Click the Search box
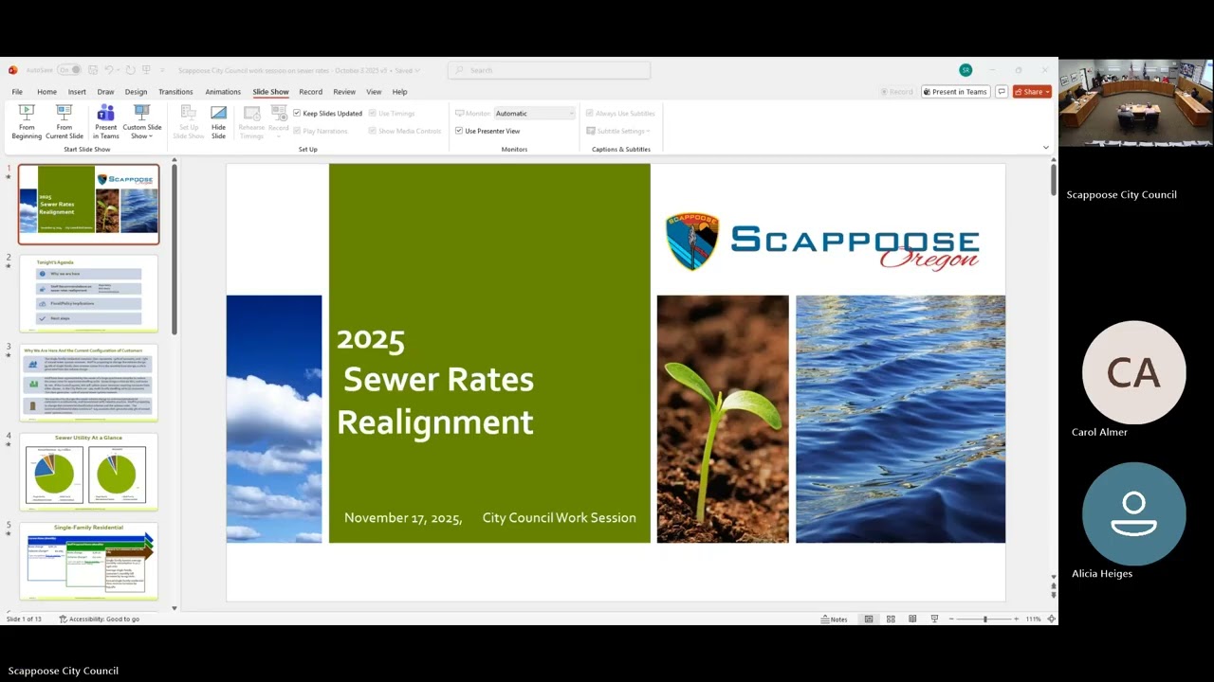The height and width of the screenshot is (682, 1214). tap(549, 70)
